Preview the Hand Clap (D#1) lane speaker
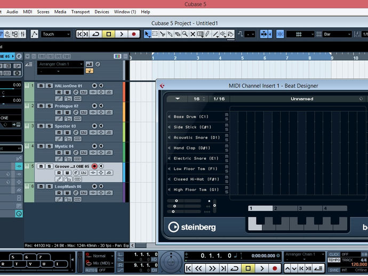The height and width of the screenshot is (276, 368). [x=169, y=148]
